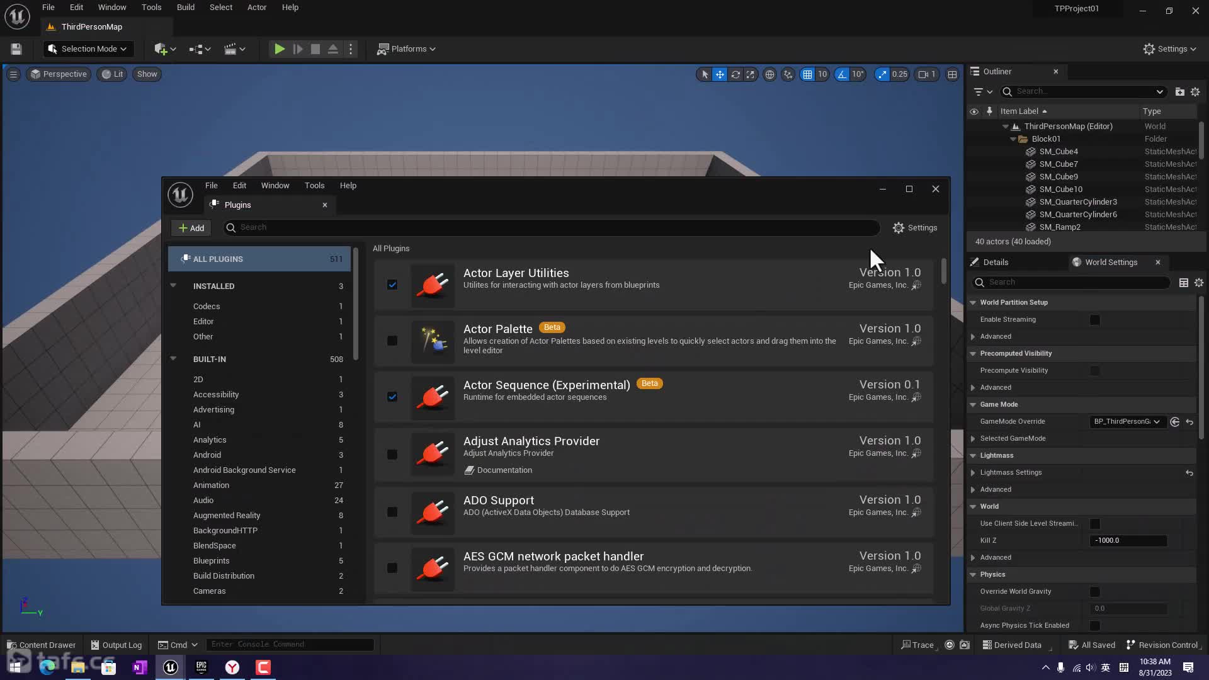The width and height of the screenshot is (1209, 680).
Task: Choose the Scale tool in viewport
Action: [750, 74]
